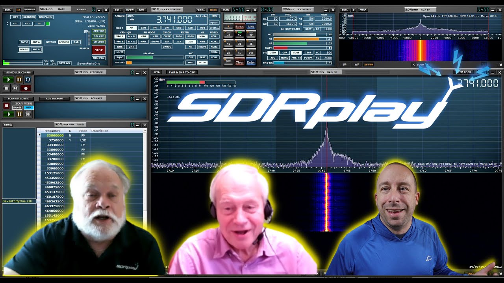The height and width of the screenshot is (283, 504).
Task: Toggle BIAS-T in Main window
Action: pos(24,50)
